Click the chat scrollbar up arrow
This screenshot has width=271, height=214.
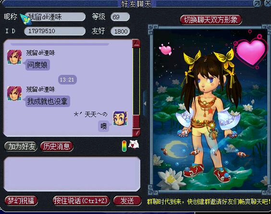[136, 44]
